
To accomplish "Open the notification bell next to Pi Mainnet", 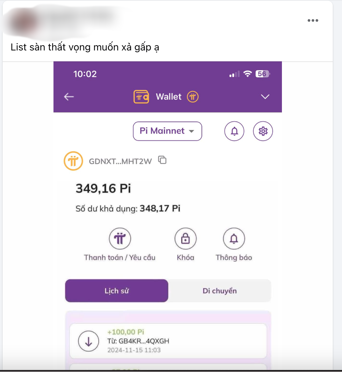I will 234,131.
